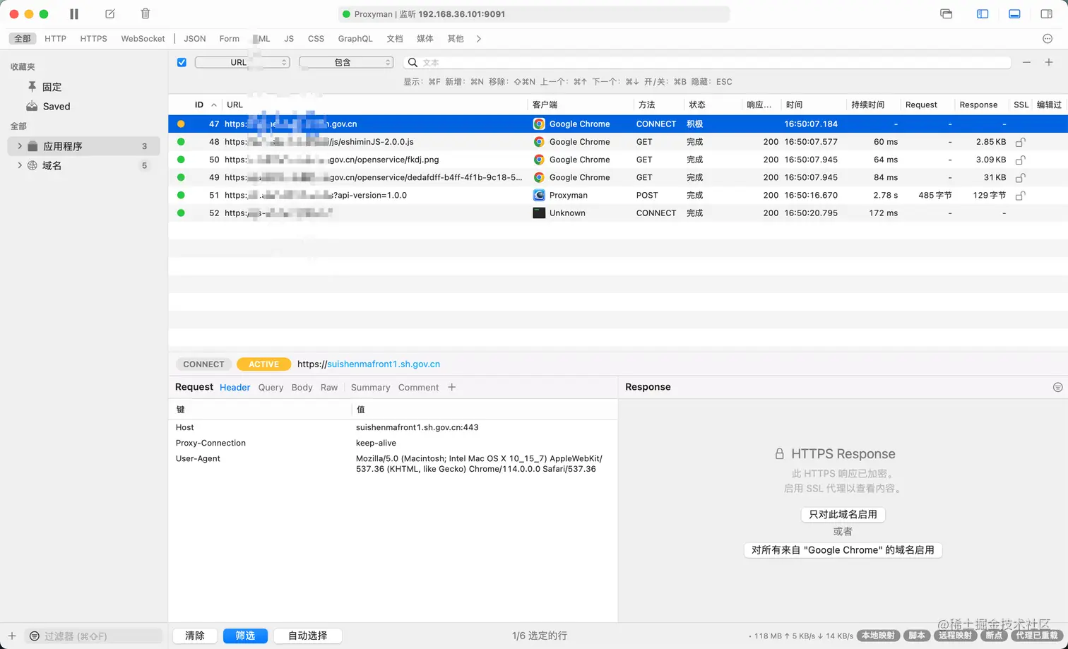Toggle the right panel layout icon

[1047, 13]
